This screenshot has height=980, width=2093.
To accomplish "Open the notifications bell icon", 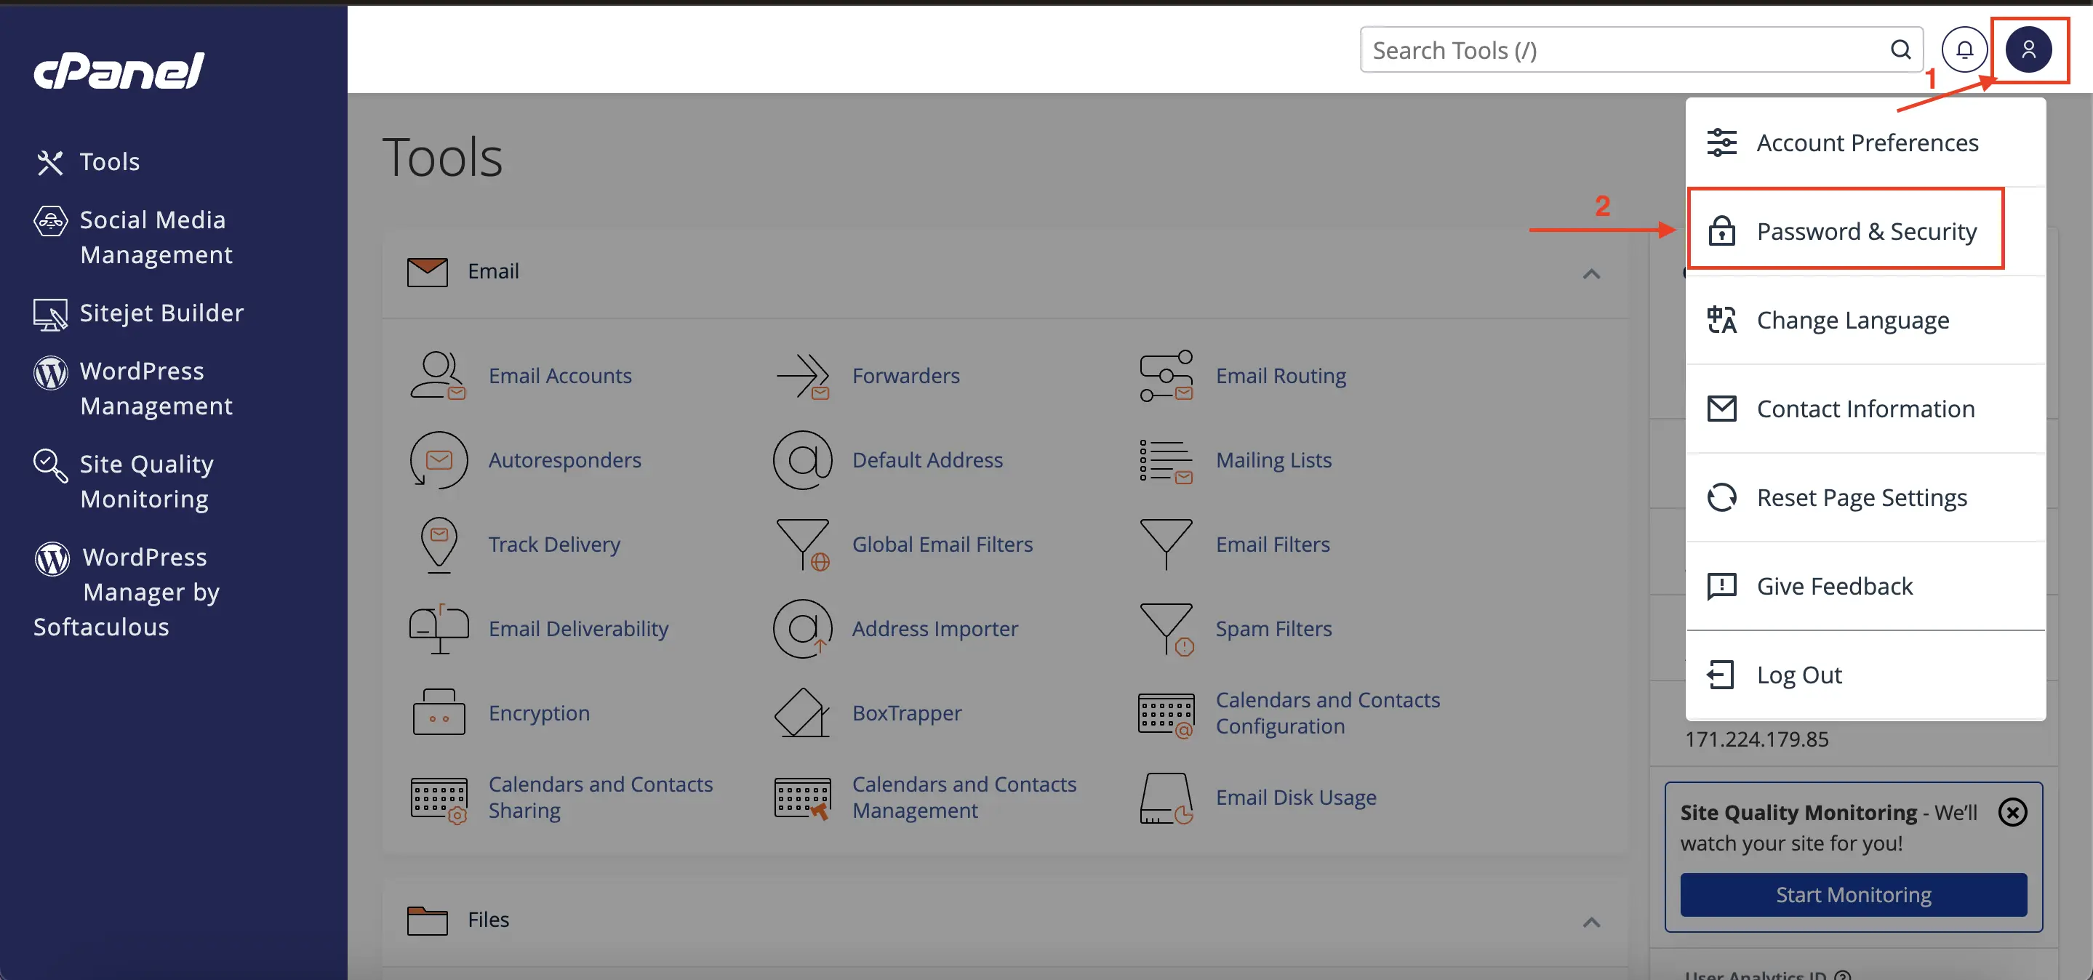I will [x=1964, y=49].
